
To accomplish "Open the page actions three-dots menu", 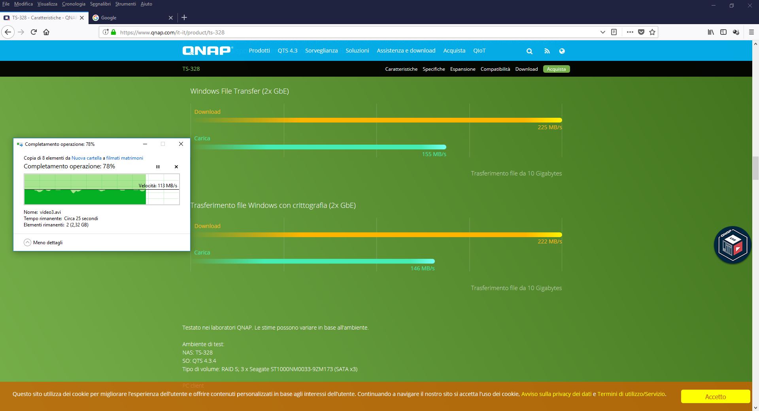I will tap(630, 32).
